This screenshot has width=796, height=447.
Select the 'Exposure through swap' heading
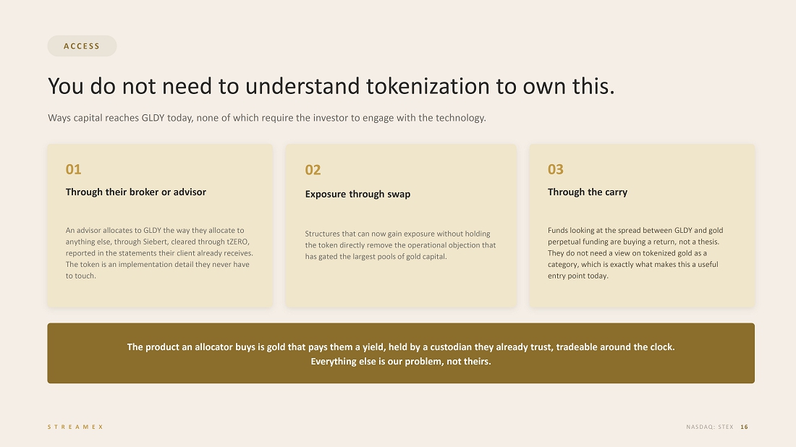[357, 194]
